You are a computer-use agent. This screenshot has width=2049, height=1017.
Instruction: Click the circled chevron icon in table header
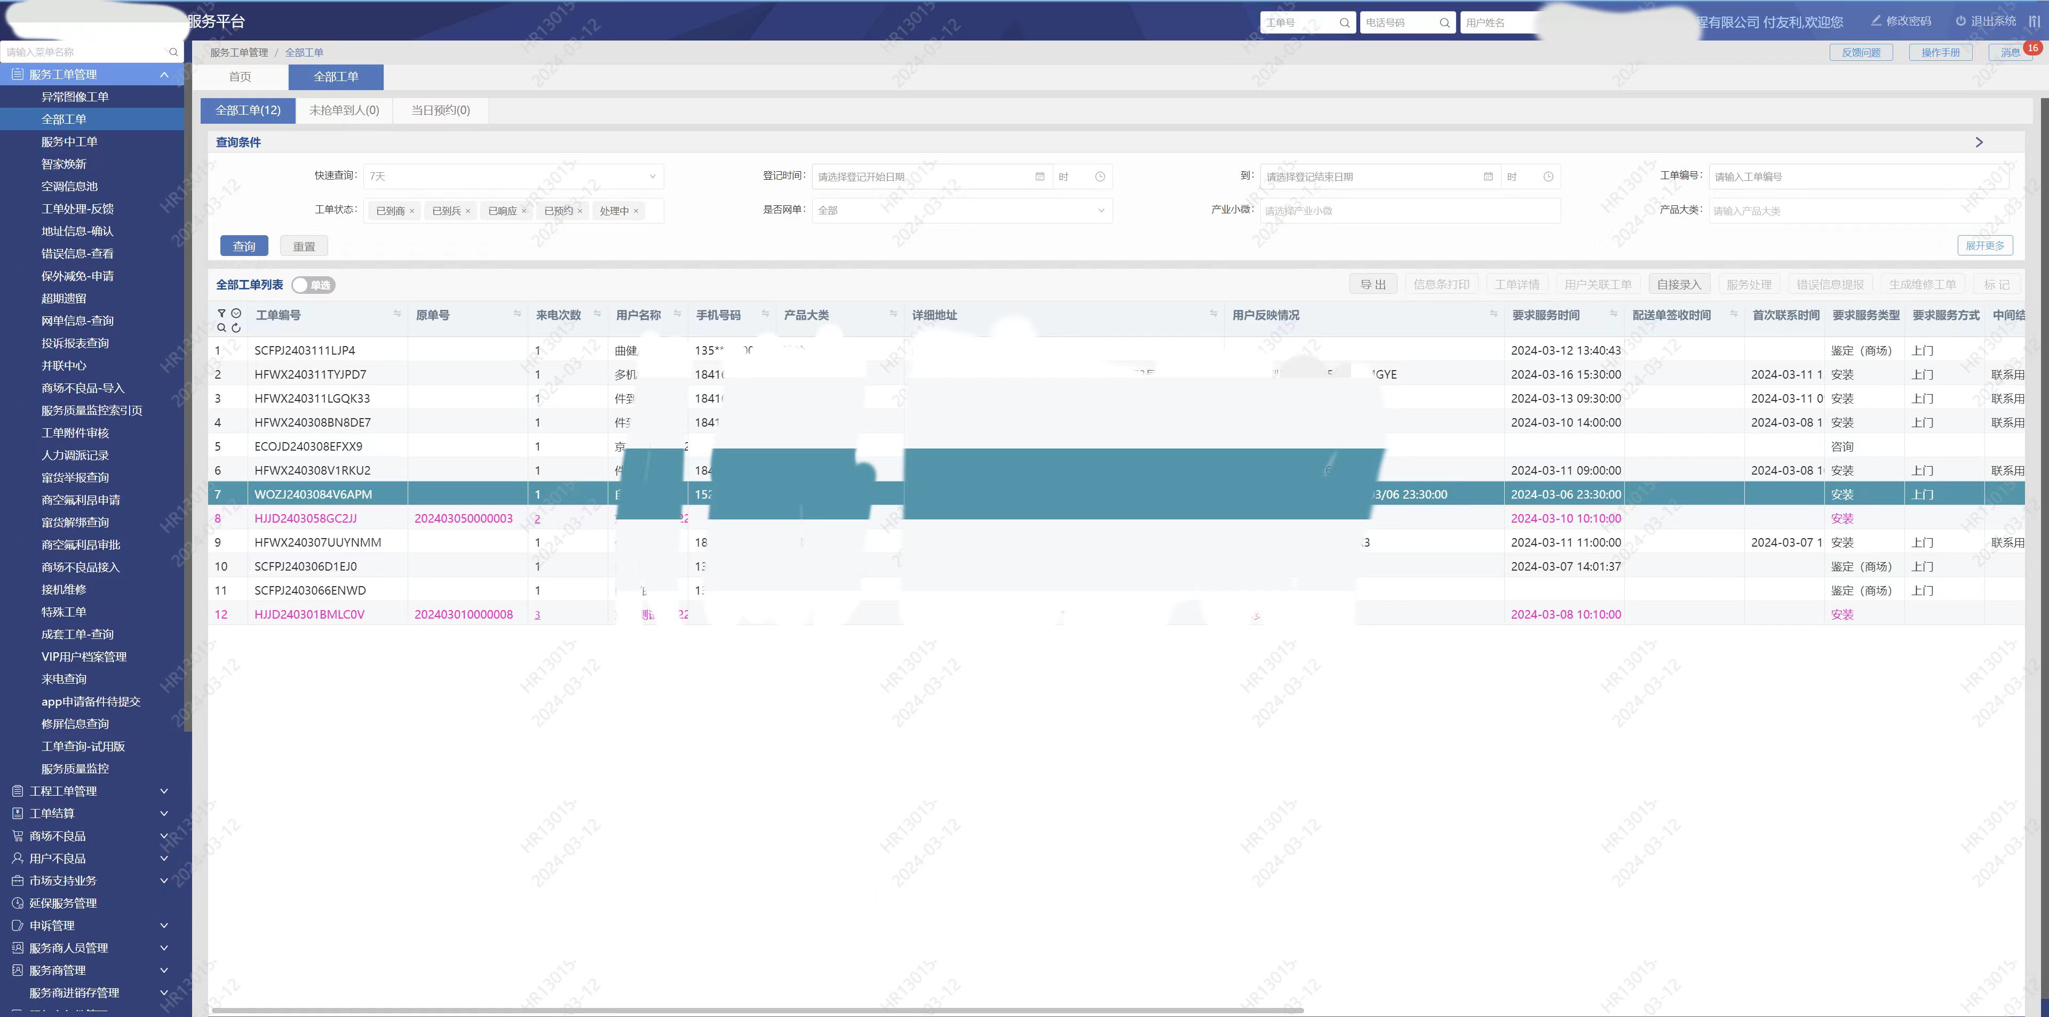(x=236, y=313)
